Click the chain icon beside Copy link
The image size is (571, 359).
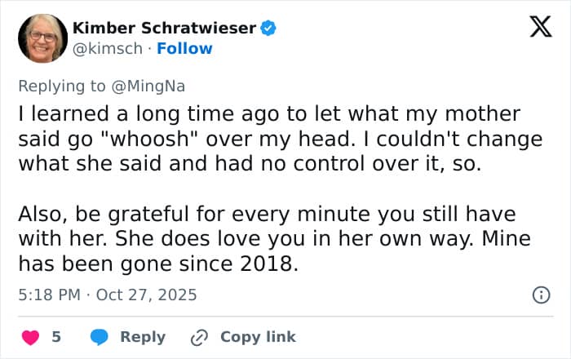click(200, 336)
